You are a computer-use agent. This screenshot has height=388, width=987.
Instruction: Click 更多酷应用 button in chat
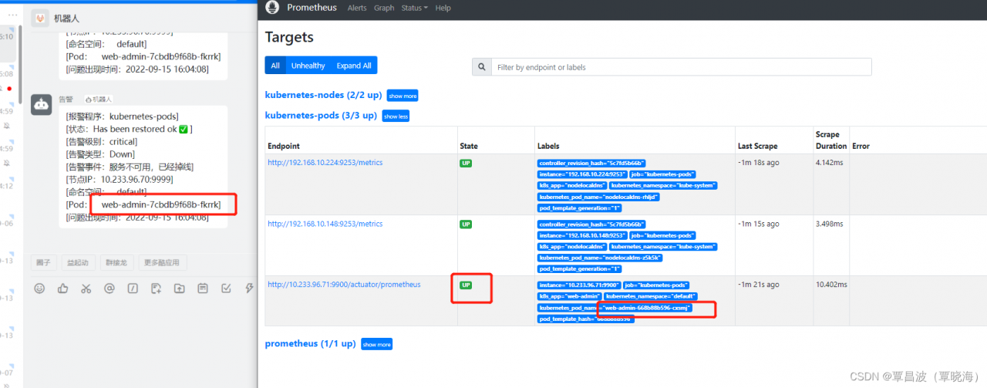click(162, 263)
